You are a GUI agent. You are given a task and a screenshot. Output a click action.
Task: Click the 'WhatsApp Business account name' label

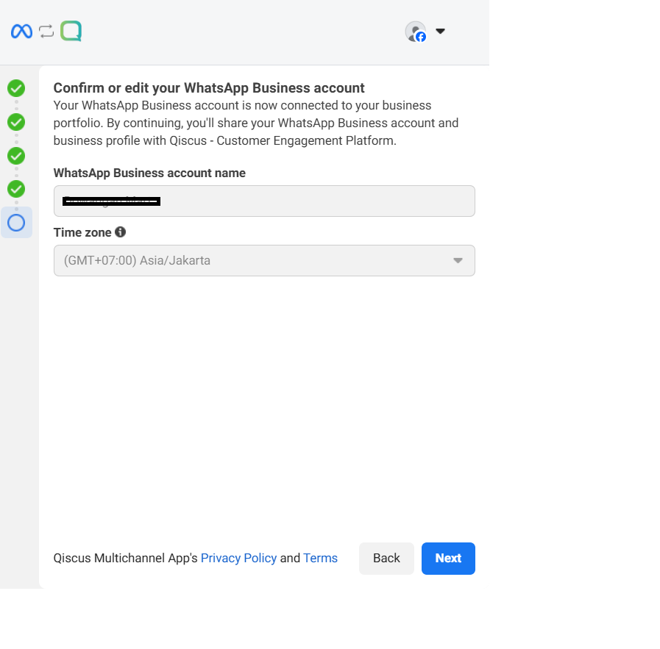(149, 173)
